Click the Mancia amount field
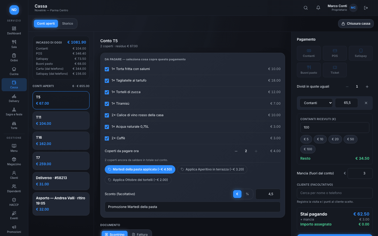378x236 pixels. 360,174
